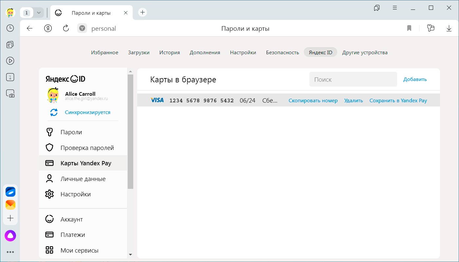Open the blue Yandex Browser app icon
This screenshot has height=262, width=459.
pyautogui.click(x=10, y=192)
